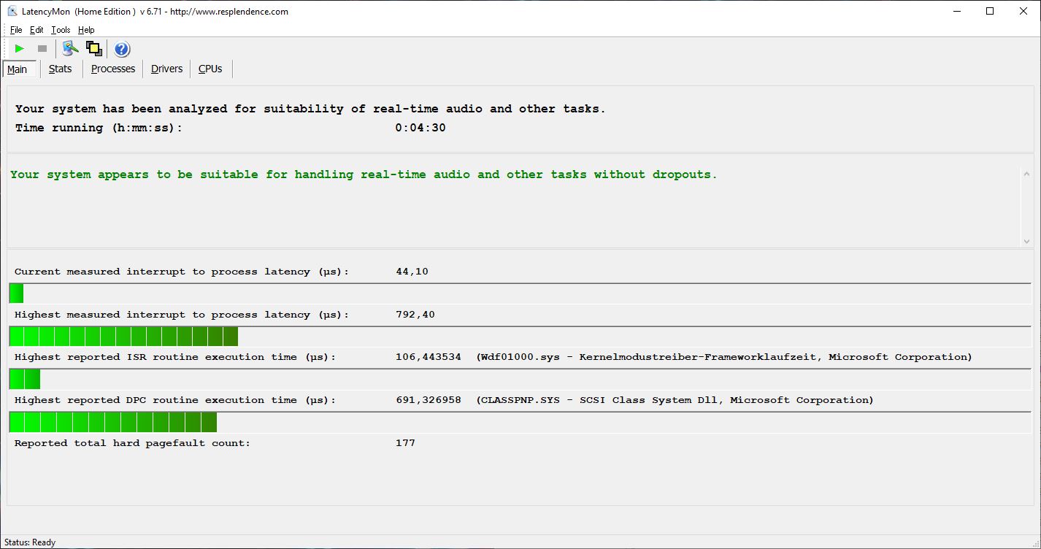Minimize the LatencyMon window
This screenshot has width=1041, height=549.
click(956, 11)
